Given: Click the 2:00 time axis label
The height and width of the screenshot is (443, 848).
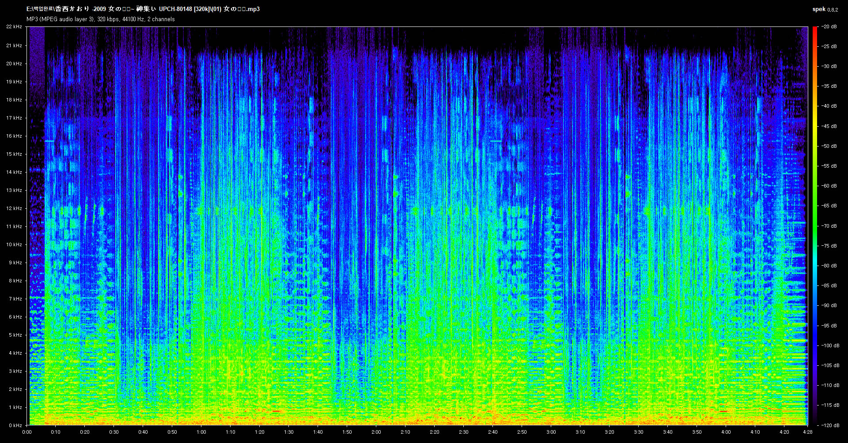Looking at the screenshot, I should pos(376,432).
